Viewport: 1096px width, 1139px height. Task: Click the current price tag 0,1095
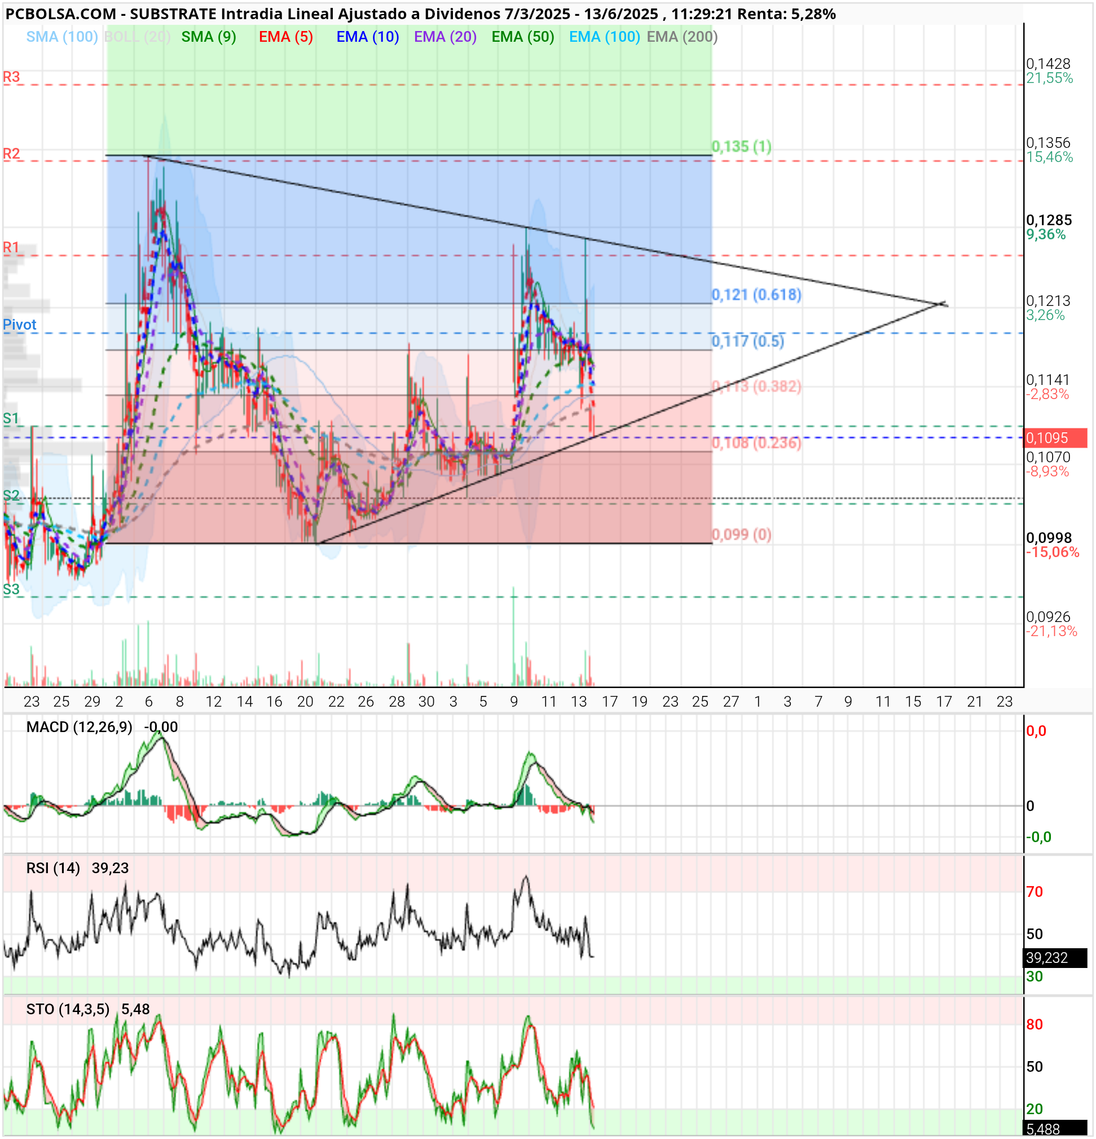(1055, 437)
